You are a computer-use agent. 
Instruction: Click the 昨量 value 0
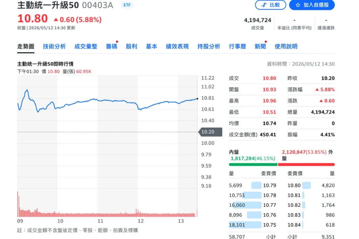click(x=333, y=124)
